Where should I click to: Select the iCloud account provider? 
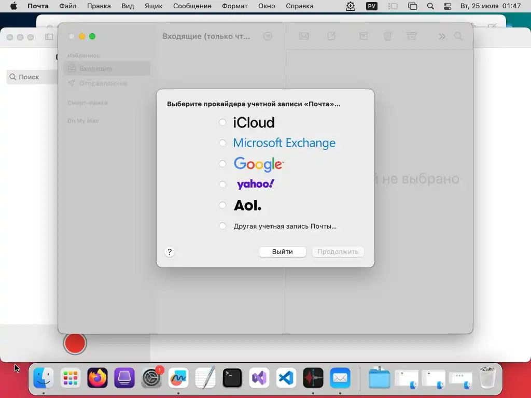(x=222, y=122)
